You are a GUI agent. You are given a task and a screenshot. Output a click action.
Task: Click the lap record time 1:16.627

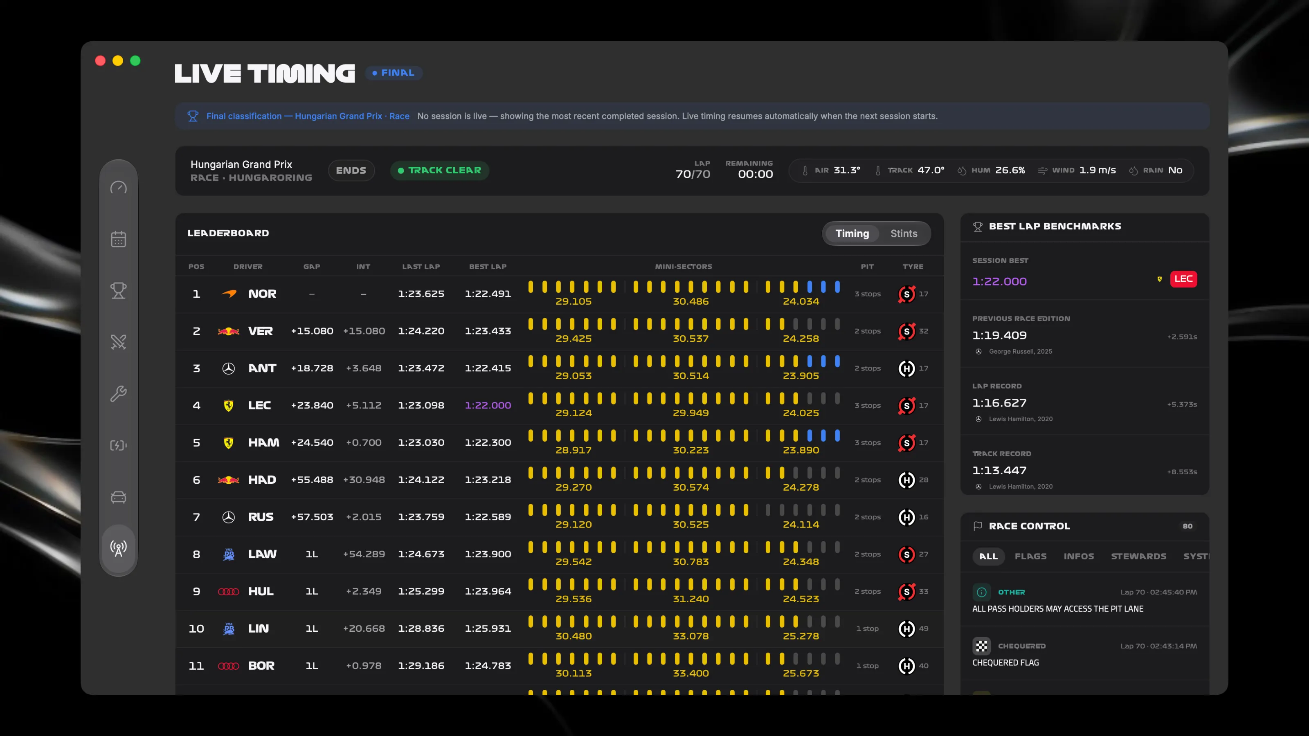pyautogui.click(x=999, y=403)
